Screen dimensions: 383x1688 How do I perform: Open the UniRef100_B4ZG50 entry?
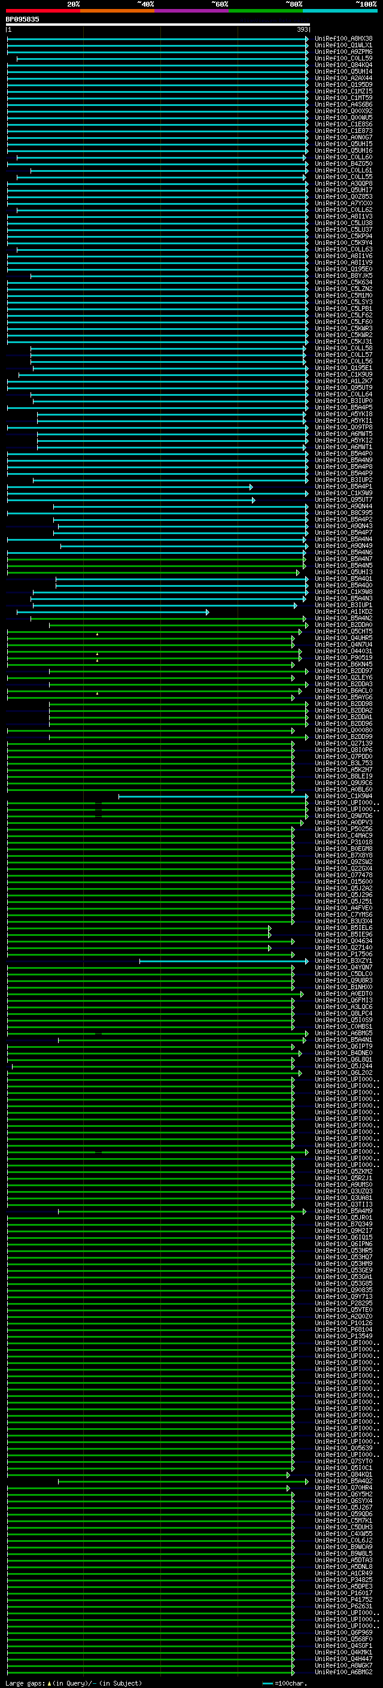(x=343, y=164)
